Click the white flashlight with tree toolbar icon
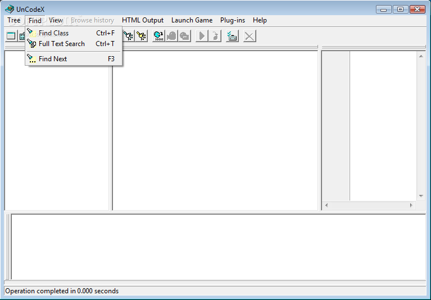 click(128, 36)
